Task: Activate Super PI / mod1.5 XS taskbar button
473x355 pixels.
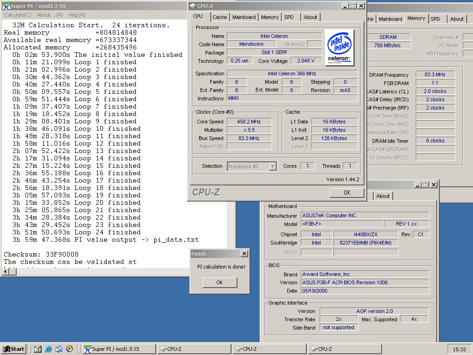Action: click(x=119, y=349)
